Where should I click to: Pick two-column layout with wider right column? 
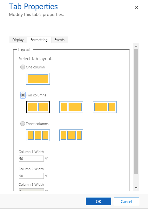coord(71,107)
